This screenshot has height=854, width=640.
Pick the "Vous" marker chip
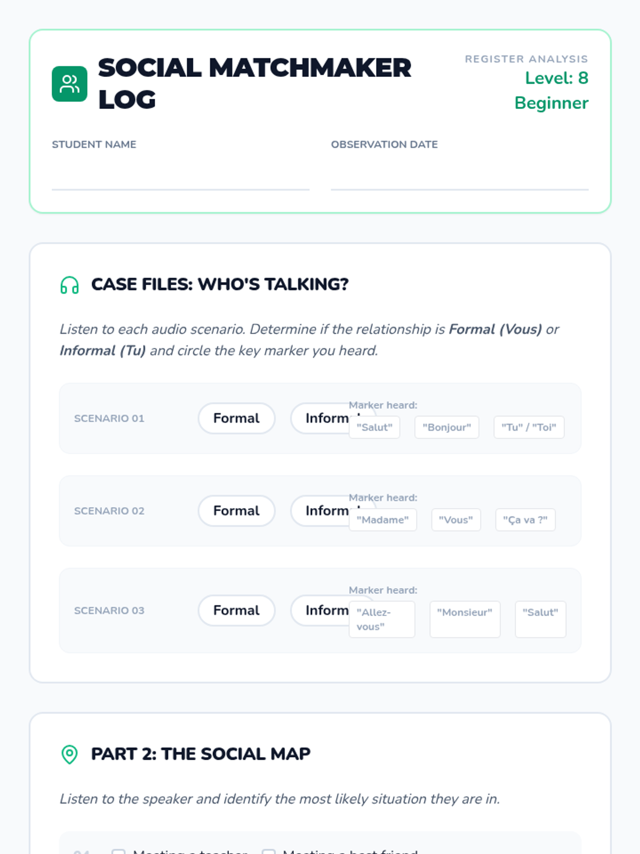[456, 520]
